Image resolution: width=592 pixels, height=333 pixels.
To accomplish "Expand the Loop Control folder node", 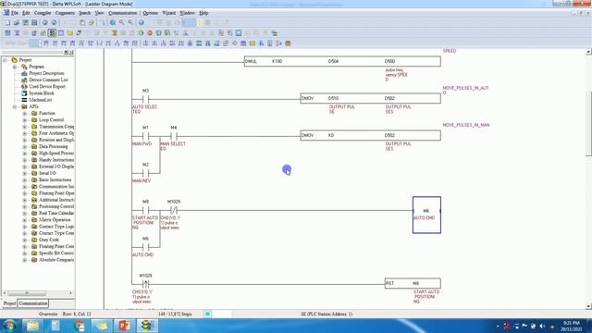I will coord(25,120).
